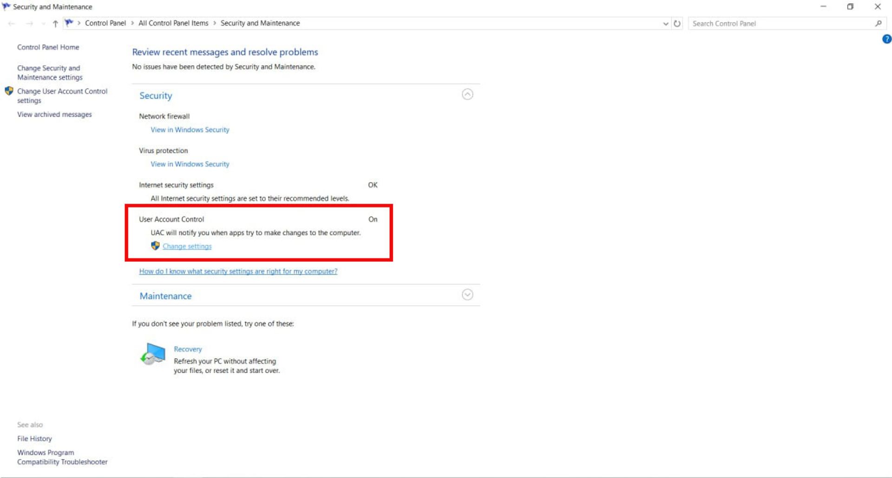Click the blue help question mark icon

point(886,39)
